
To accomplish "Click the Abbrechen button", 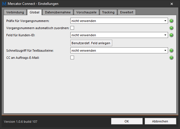I will coord(160,121).
